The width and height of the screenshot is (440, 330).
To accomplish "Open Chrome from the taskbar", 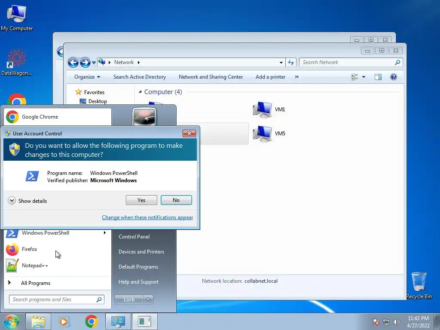I will click(x=91, y=321).
